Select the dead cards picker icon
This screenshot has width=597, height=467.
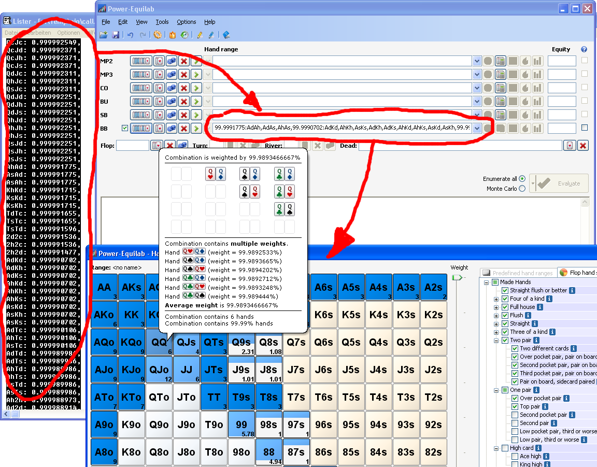point(570,146)
